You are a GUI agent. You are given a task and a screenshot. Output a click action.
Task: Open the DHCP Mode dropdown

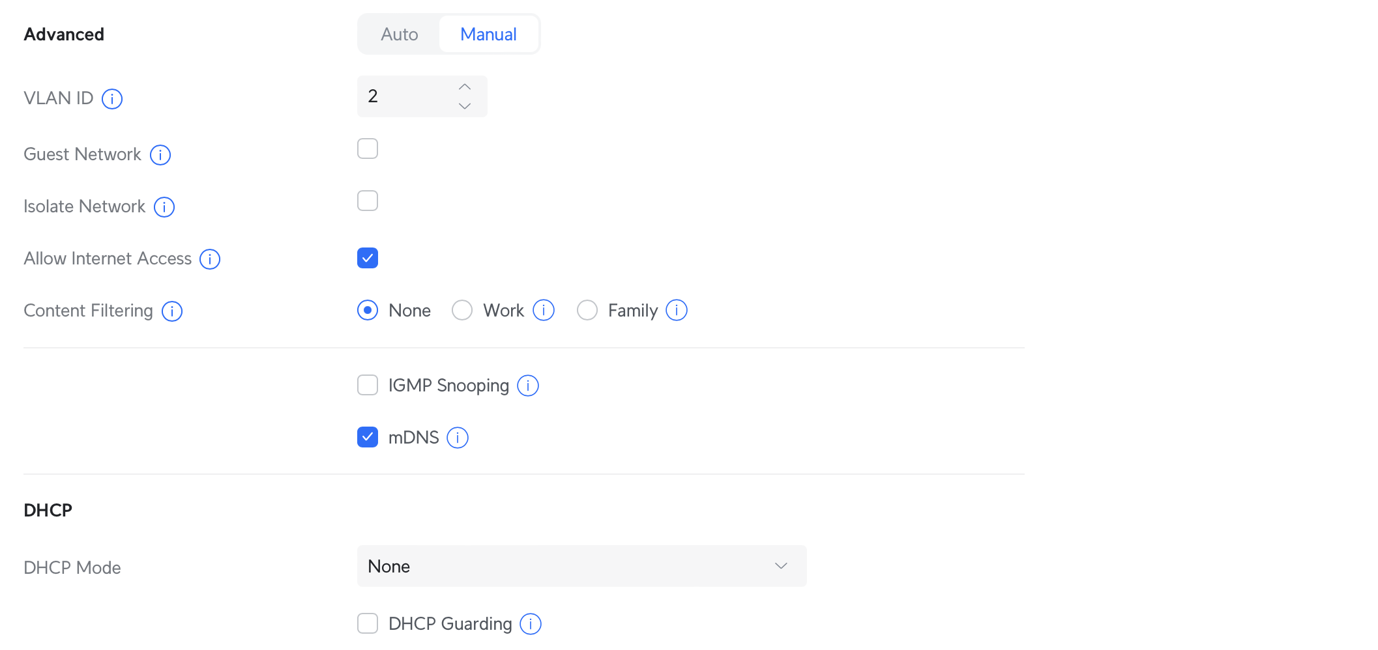point(582,566)
